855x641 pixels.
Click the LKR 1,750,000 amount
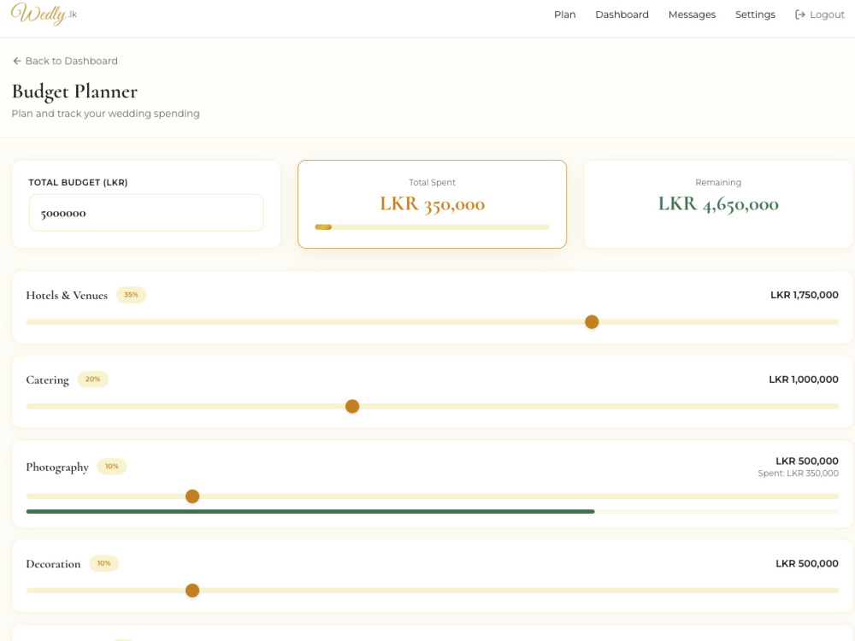point(805,295)
